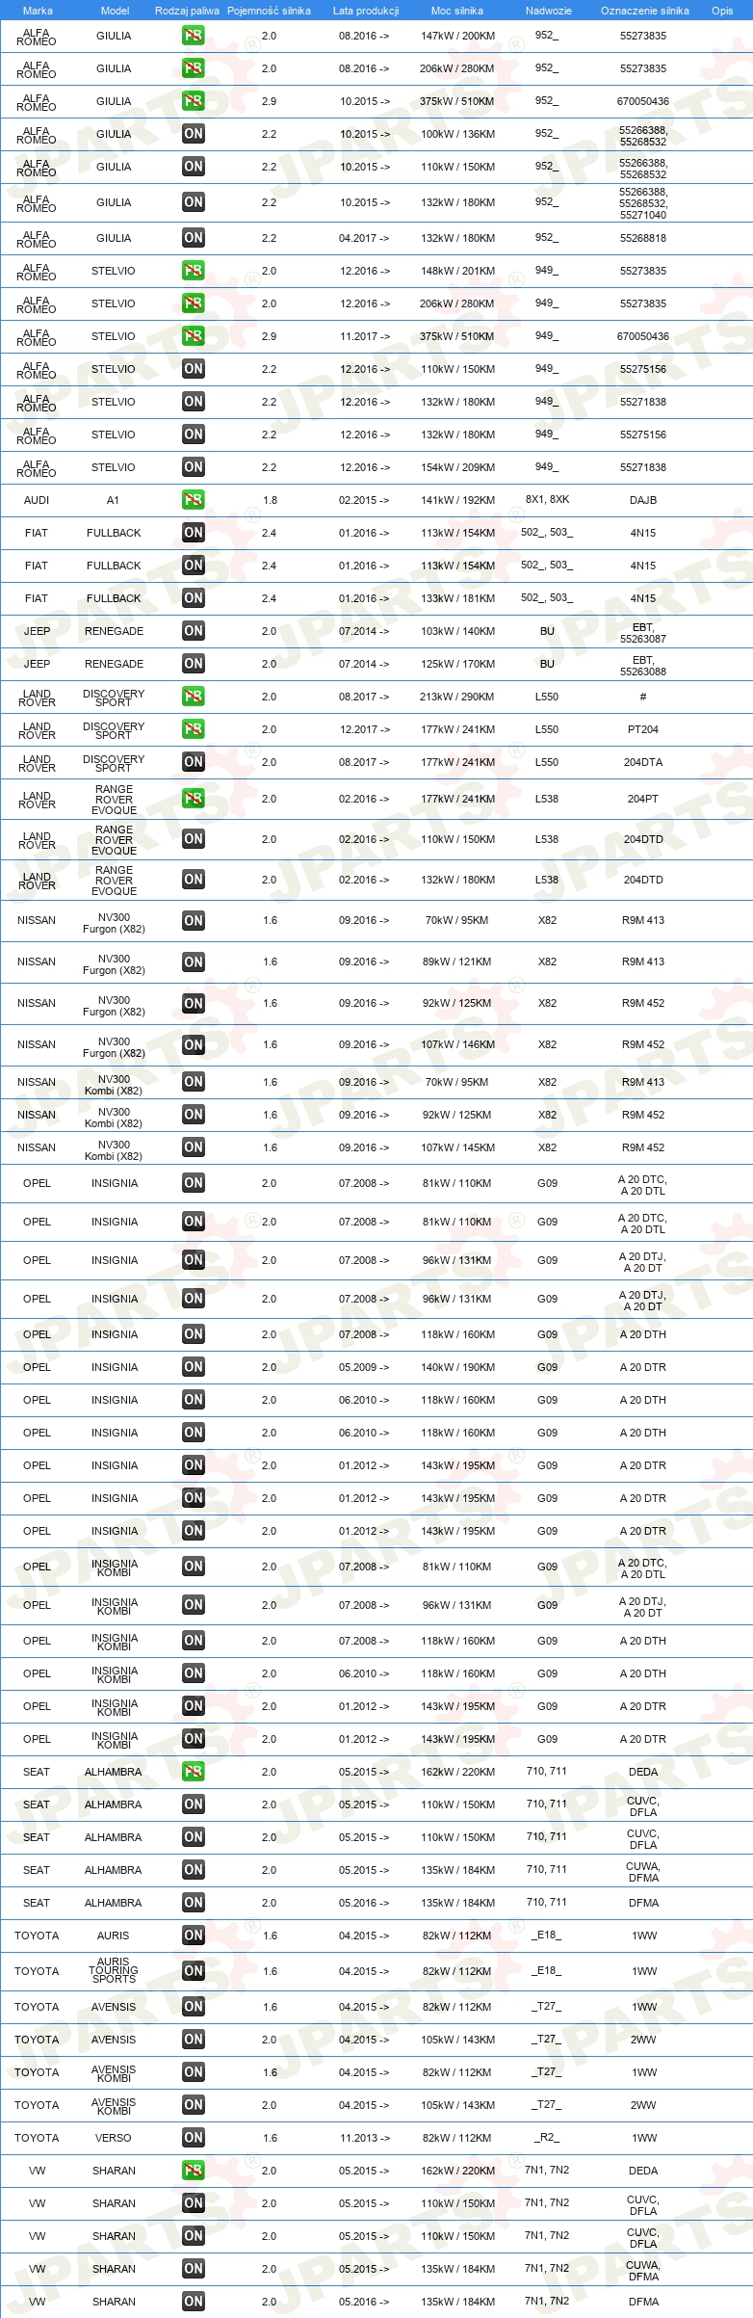Click engine code 55268818 for Giulia
The height and width of the screenshot is (2318, 753).
(643, 238)
